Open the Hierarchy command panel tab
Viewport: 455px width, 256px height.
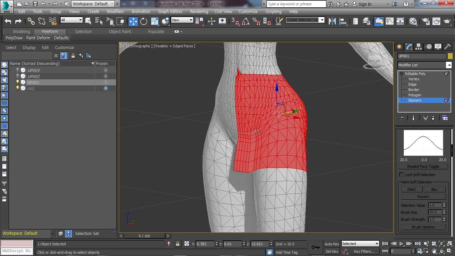(x=419, y=47)
